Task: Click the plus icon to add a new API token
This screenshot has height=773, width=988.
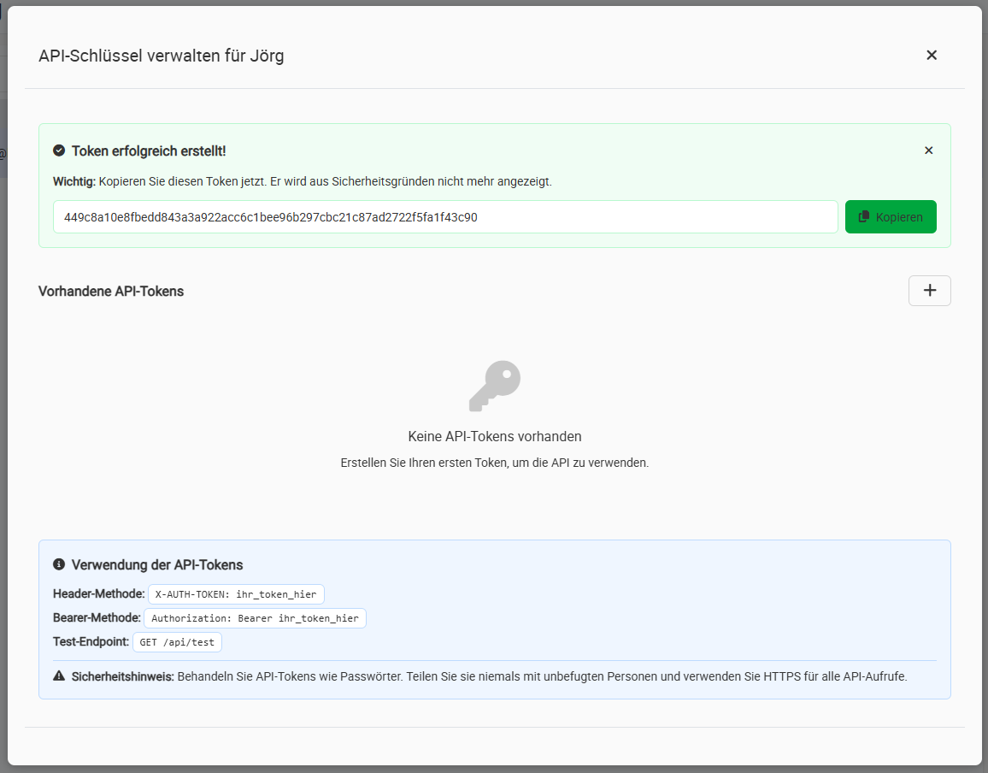Action: 929,291
